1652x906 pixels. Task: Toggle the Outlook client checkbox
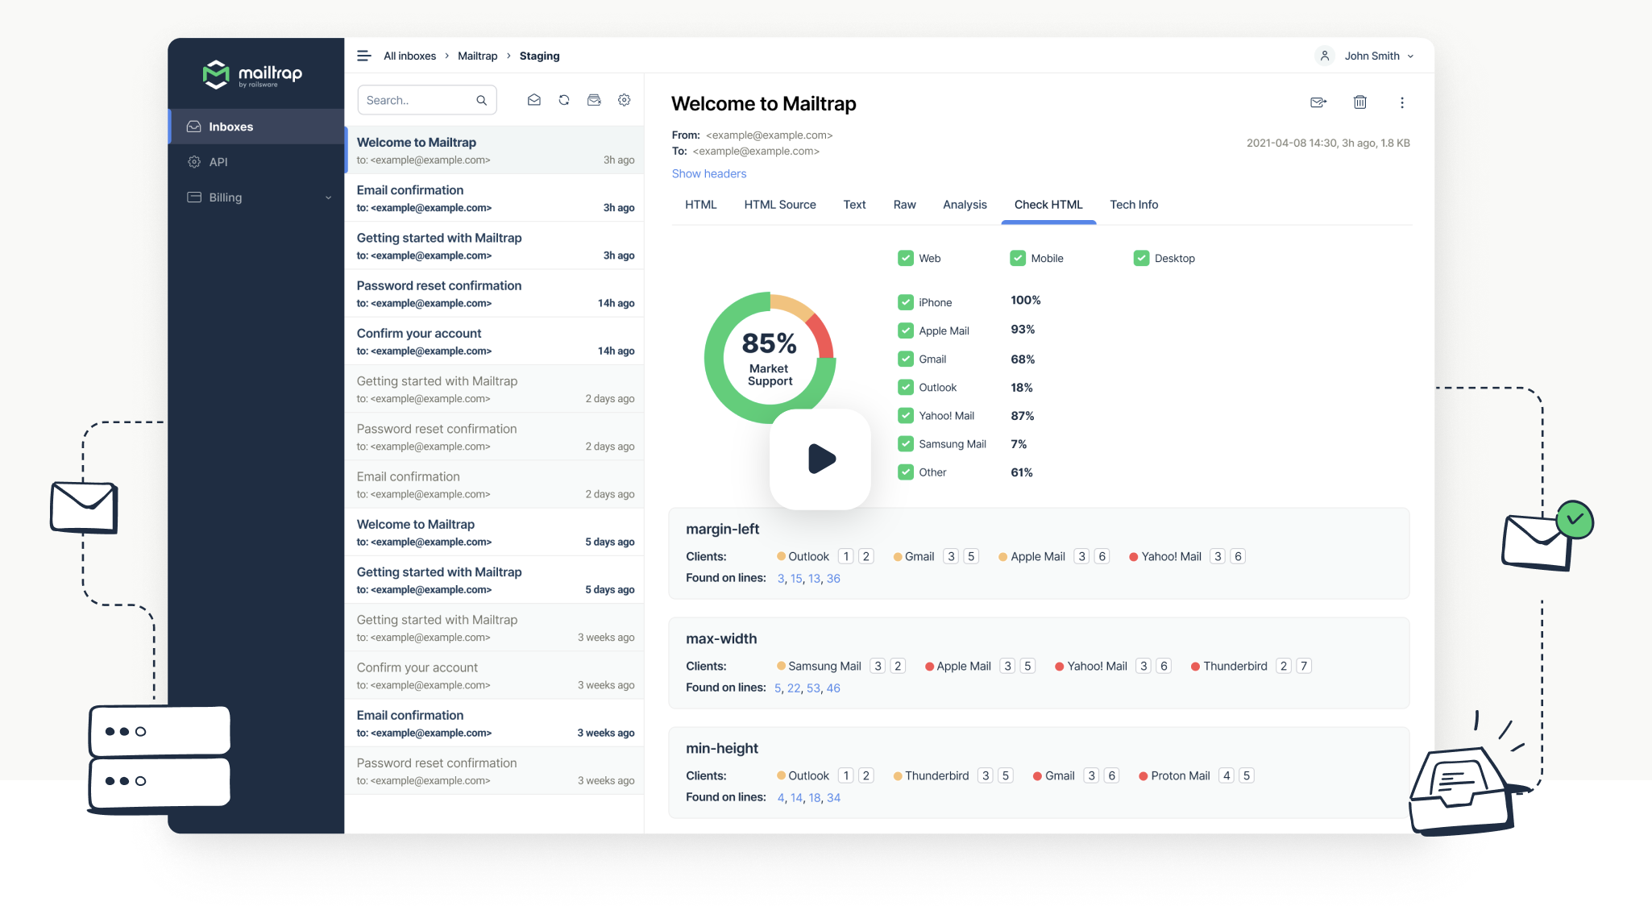(906, 387)
